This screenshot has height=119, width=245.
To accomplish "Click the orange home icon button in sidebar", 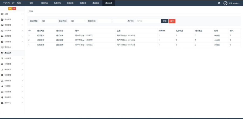I will [10, 9].
